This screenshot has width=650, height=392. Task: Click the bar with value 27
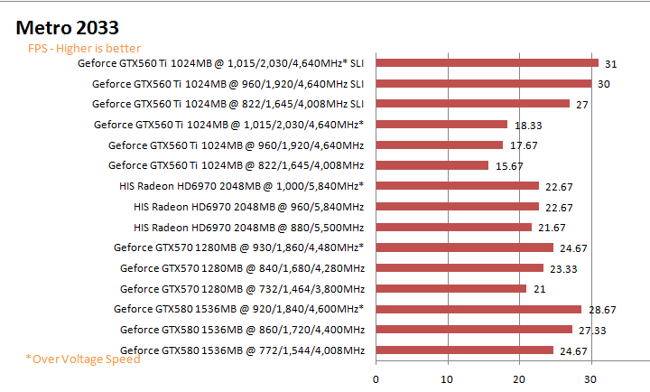click(x=473, y=104)
